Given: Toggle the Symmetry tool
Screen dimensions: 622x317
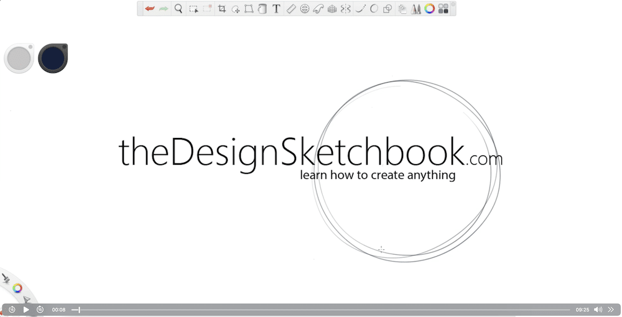Looking at the screenshot, I should [346, 9].
